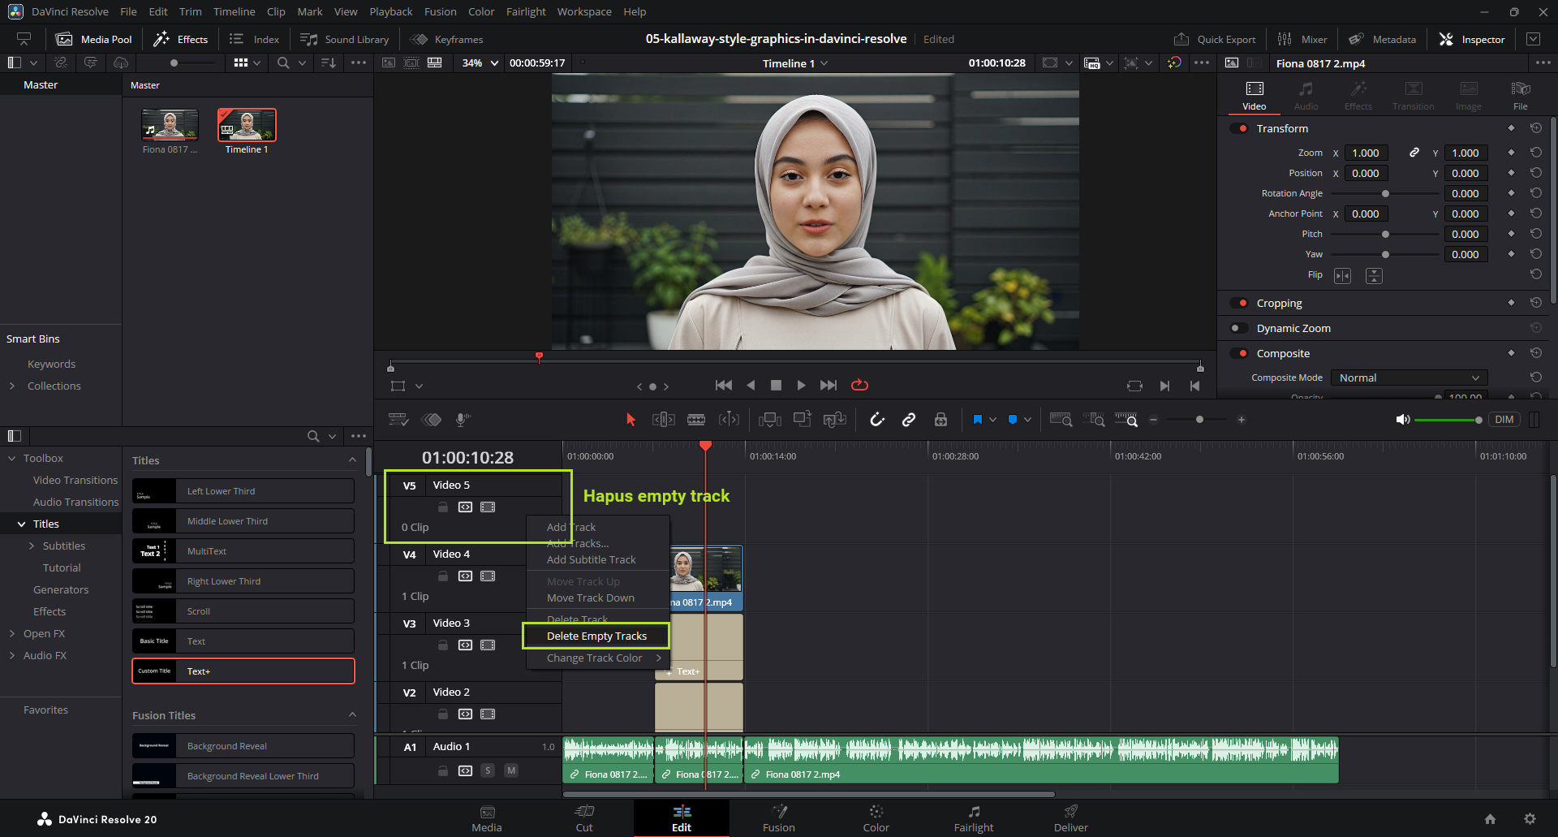Open the Composite Mode dropdown
Image resolution: width=1558 pixels, height=837 pixels.
click(x=1409, y=378)
